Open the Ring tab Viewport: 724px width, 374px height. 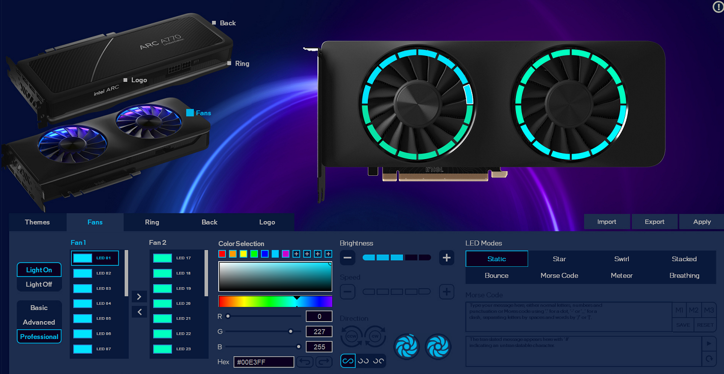pos(152,222)
